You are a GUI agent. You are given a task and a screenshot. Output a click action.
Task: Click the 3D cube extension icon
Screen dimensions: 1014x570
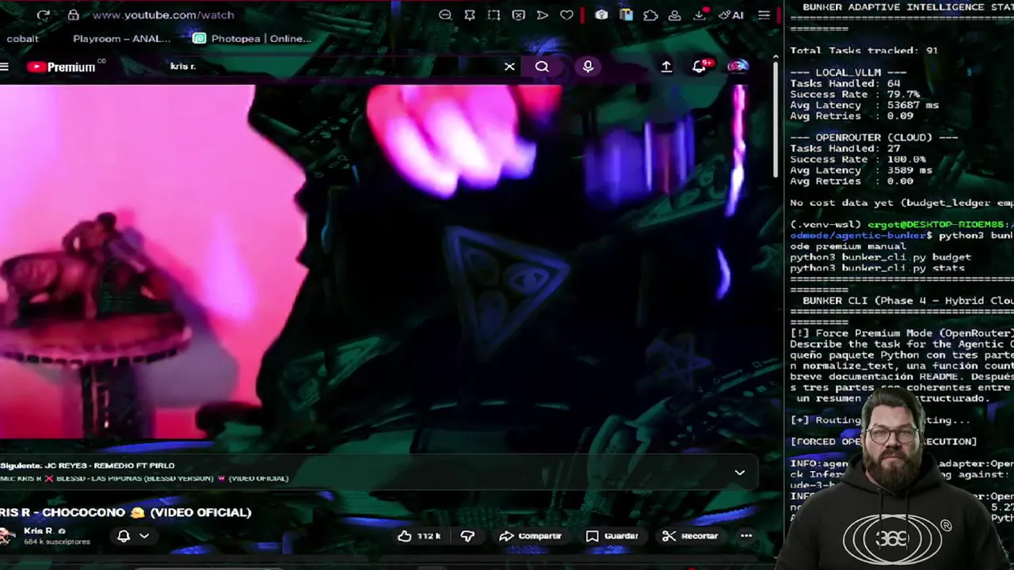(x=601, y=15)
